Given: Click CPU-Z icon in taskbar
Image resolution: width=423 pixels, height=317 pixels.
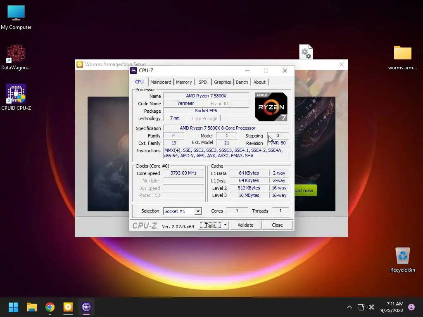Looking at the screenshot, I should point(86,307).
